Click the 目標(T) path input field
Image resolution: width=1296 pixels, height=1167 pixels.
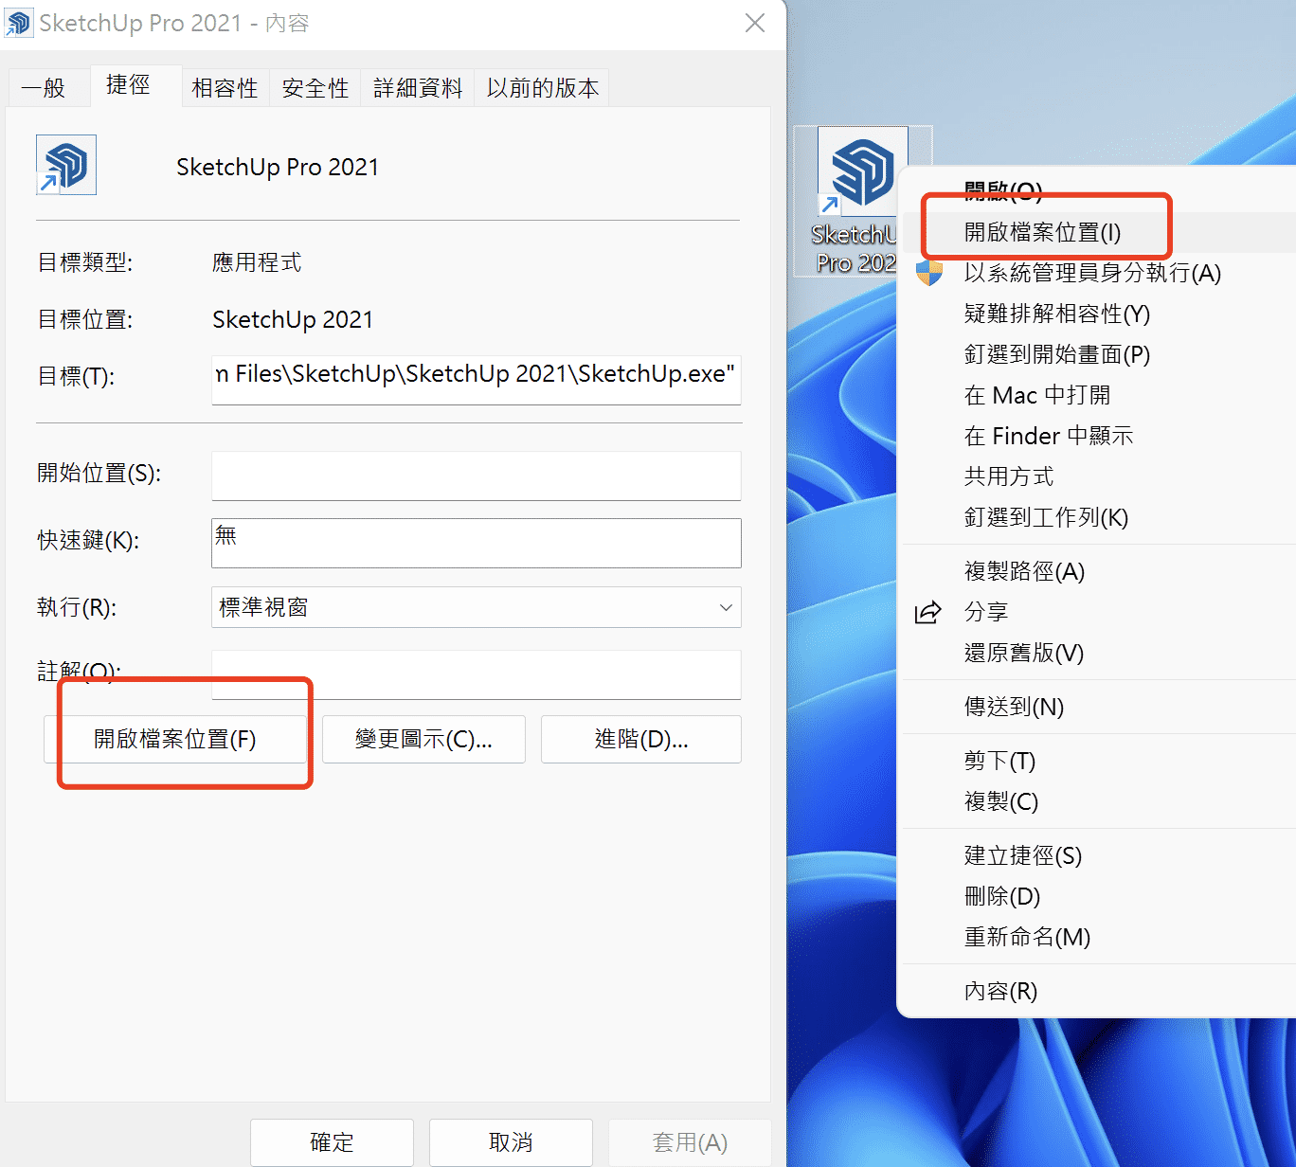476,376
